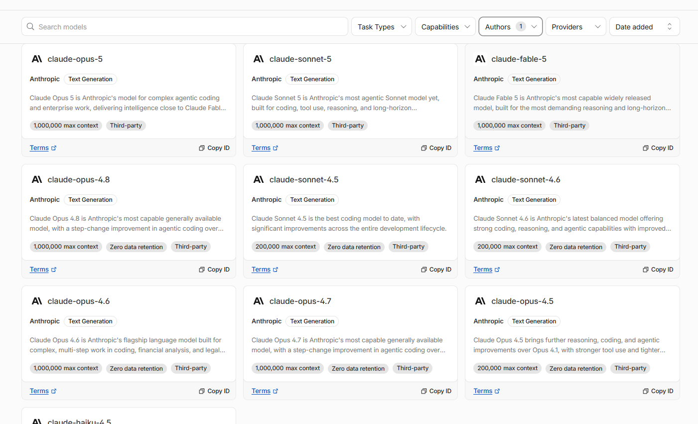The width and height of the screenshot is (698, 424).
Task: Open Terms link for claude-opus-4.6
Action: pos(43,391)
